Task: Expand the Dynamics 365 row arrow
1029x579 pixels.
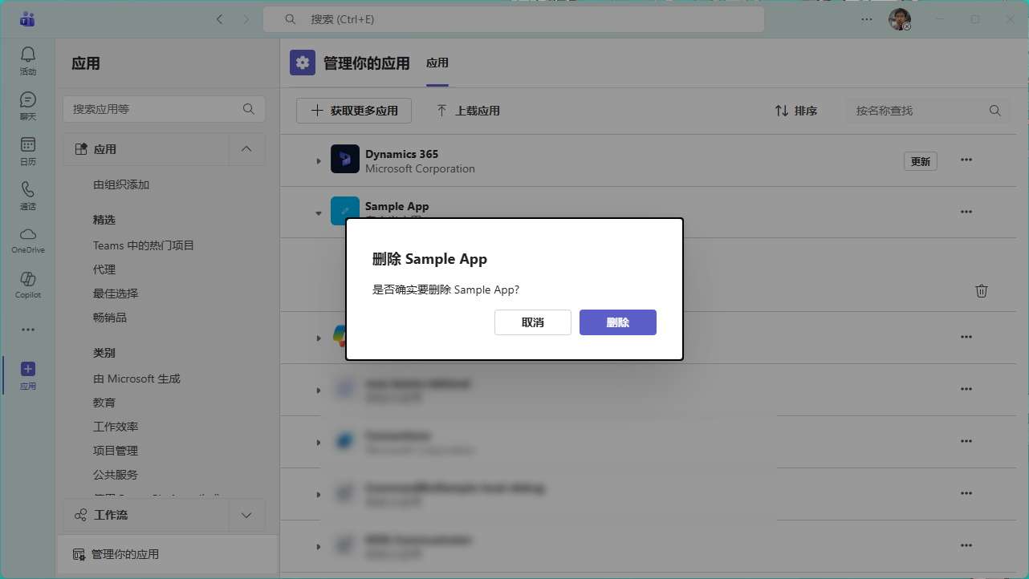Action: [x=319, y=161]
